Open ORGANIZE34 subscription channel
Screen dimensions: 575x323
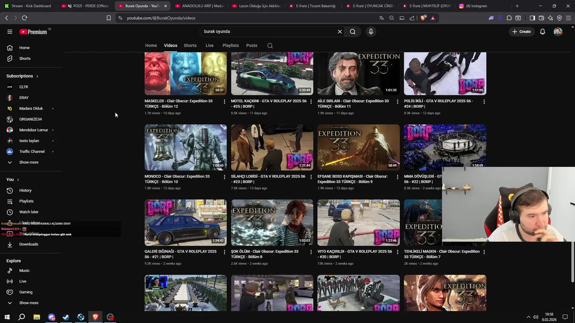coord(31,119)
